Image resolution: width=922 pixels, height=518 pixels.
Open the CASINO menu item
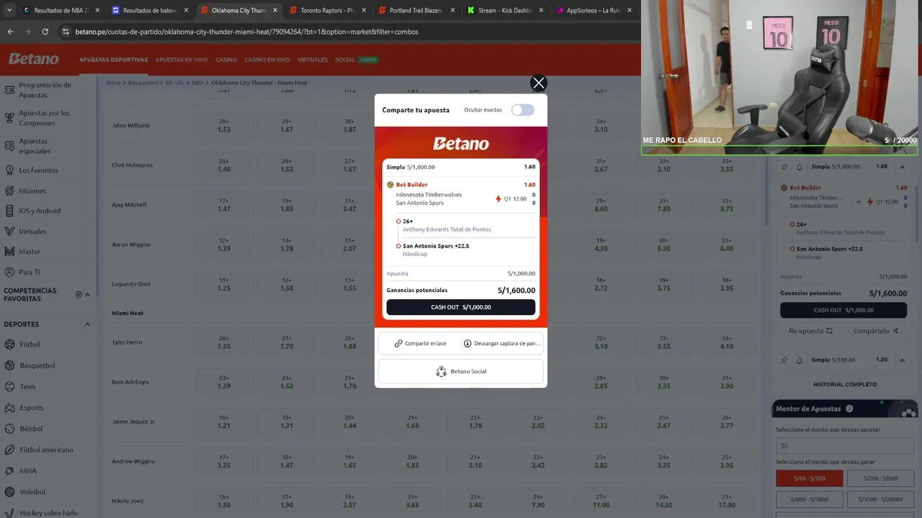tap(226, 60)
